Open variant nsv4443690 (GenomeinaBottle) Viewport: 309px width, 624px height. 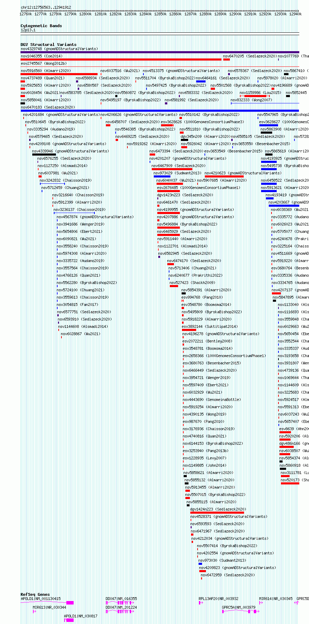click(x=212, y=400)
